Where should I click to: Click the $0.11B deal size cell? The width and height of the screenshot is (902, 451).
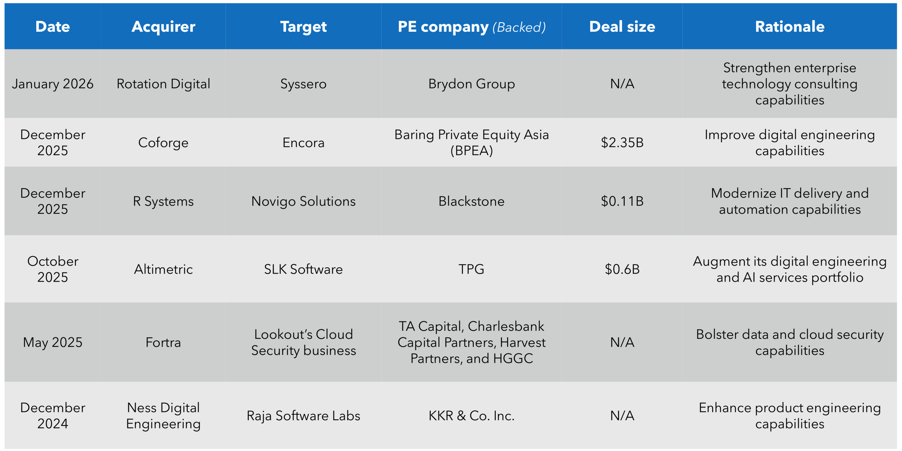622,201
